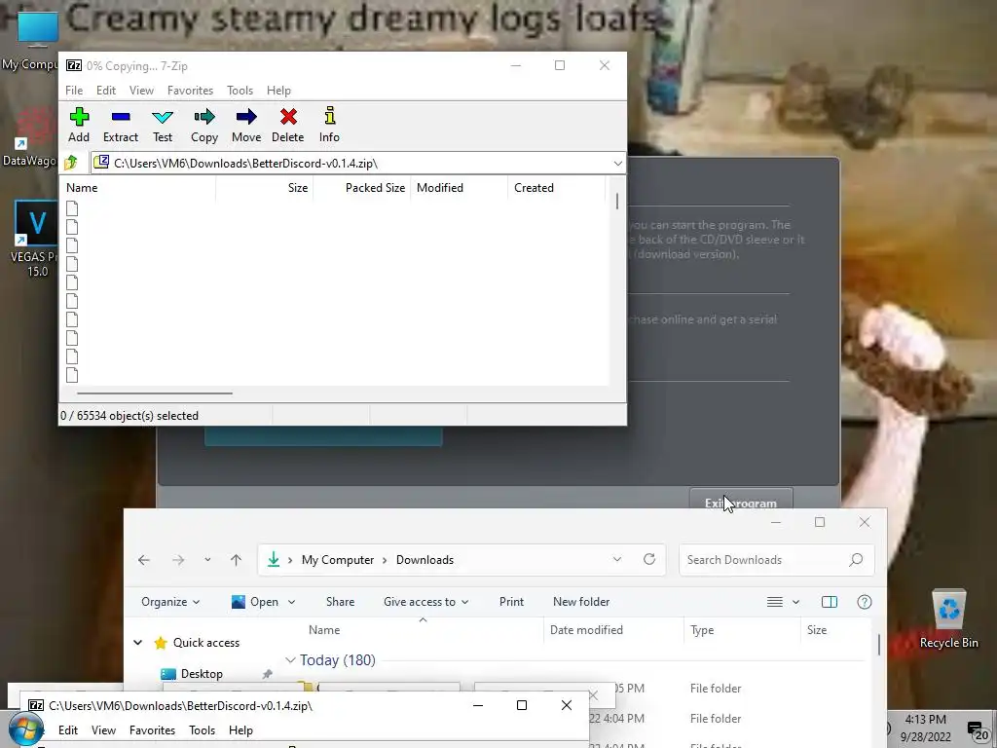The image size is (997, 748).
Task: Run Test from the 7-Zip toolbar
Action: (163, 126)
